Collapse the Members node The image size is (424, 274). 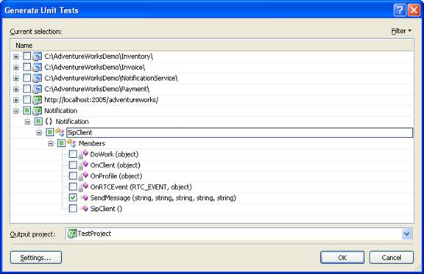click(x=51, y=144)
